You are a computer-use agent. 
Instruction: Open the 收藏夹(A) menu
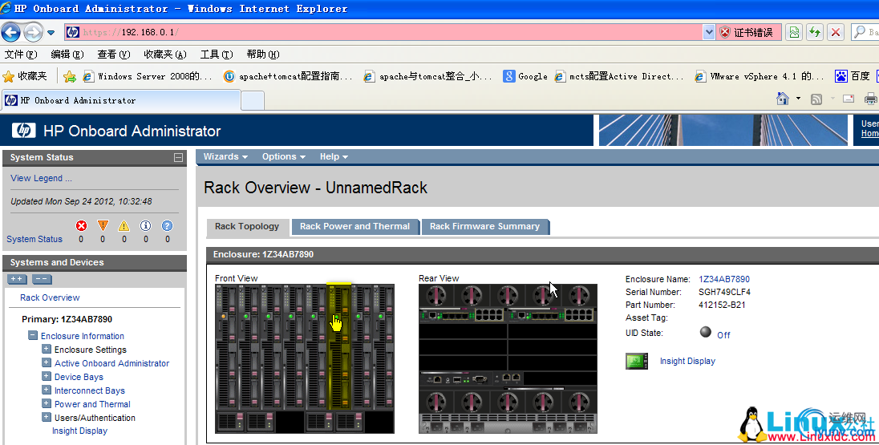[165, 55]
